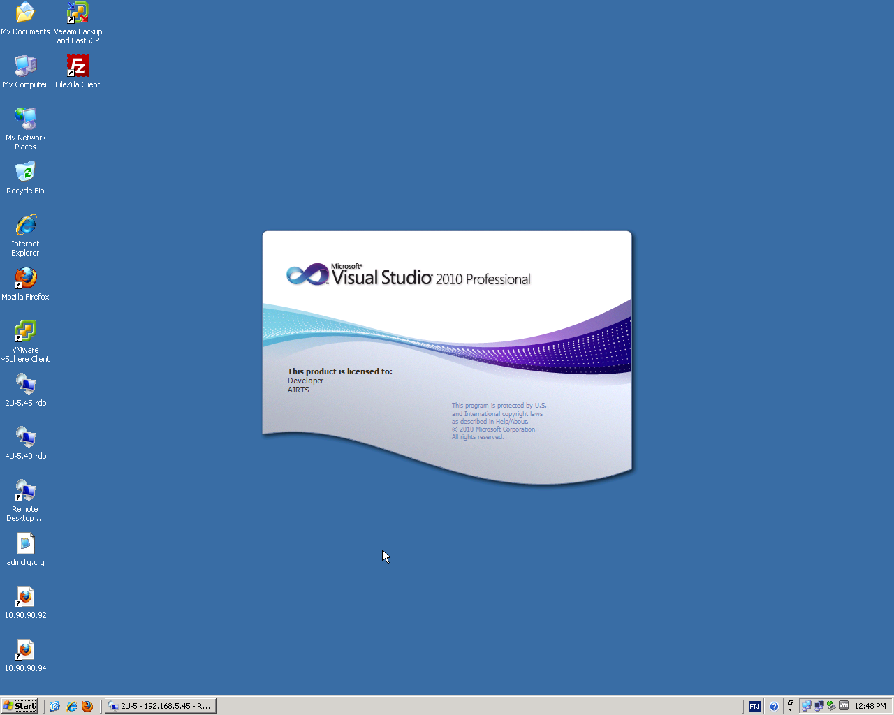The image size is (894, 715).
Task: Select the Mozilla Firefox desktop shortcut
Action: pyautogui.click(x=25, y=283)
